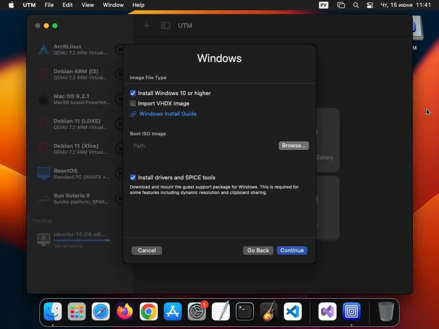Viewport: 439px width, 329px height.
Task: Open Spotlight search in menu bar
Action: (x=355, y=5)
